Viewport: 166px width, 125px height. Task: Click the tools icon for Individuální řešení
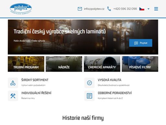point(13,96)
